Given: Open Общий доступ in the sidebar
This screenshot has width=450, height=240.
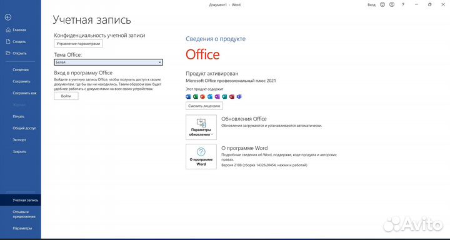Looking at the screenshot, I should tap(24, 128).
